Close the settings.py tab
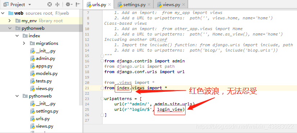 tap(149, 5)
